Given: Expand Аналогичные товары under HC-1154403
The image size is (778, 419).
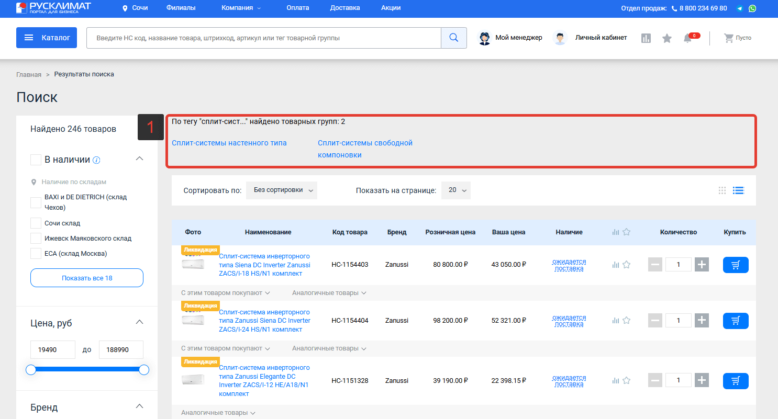Looking at the screenshot, I should click(x=329, y=292).
